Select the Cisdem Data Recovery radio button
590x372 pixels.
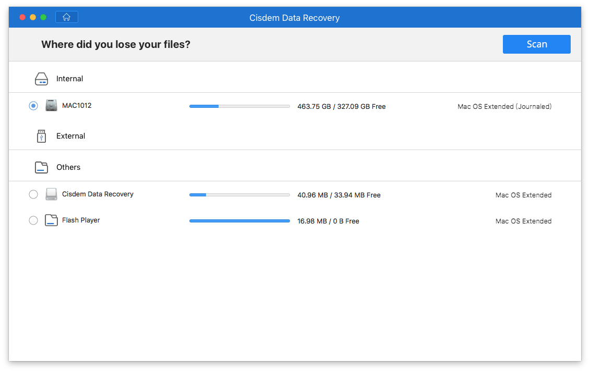tap(33, 194)
